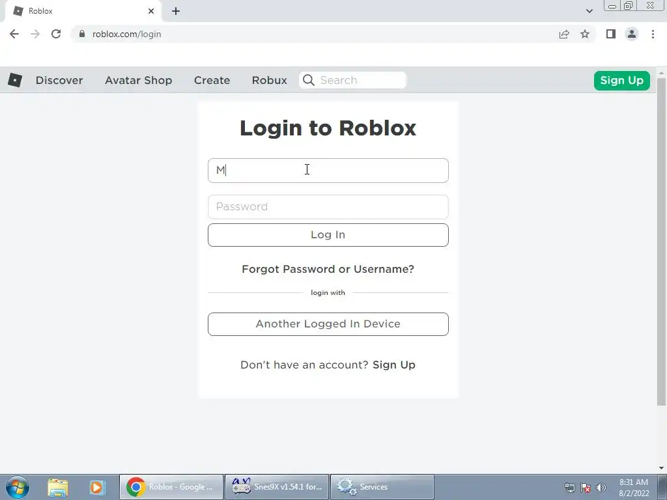
Task: Expand the tab search chevron
Action: pyautogui.click(x=589, y=11)
